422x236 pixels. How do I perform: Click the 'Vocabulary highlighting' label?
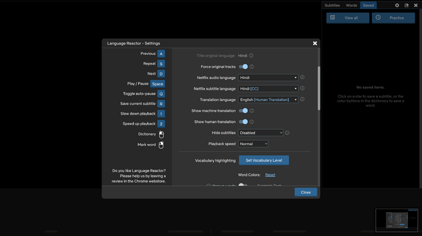pyautogui.click(x=215, y=160)
